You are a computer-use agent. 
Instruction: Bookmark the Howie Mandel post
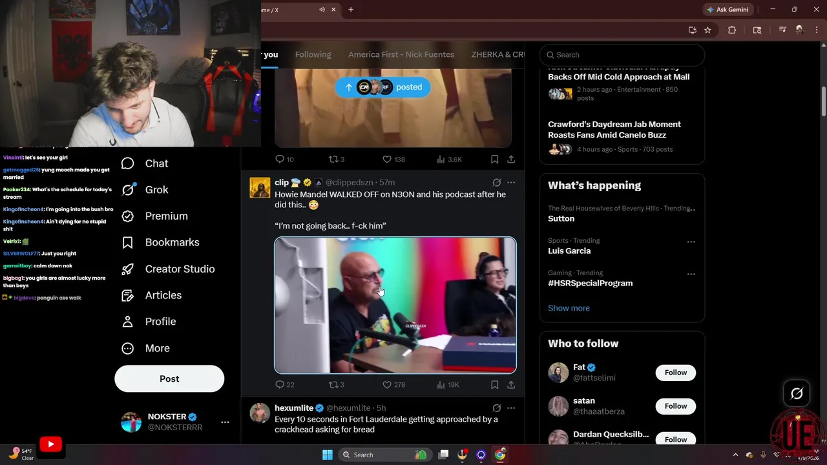pyautogui.click(x=494, y=384)
